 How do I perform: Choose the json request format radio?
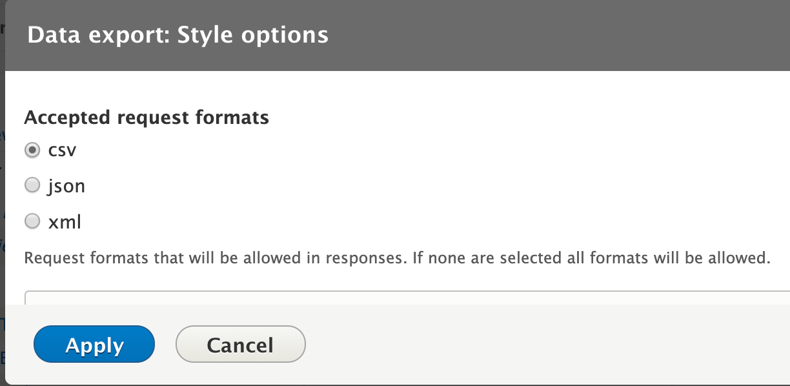(32, 186)
